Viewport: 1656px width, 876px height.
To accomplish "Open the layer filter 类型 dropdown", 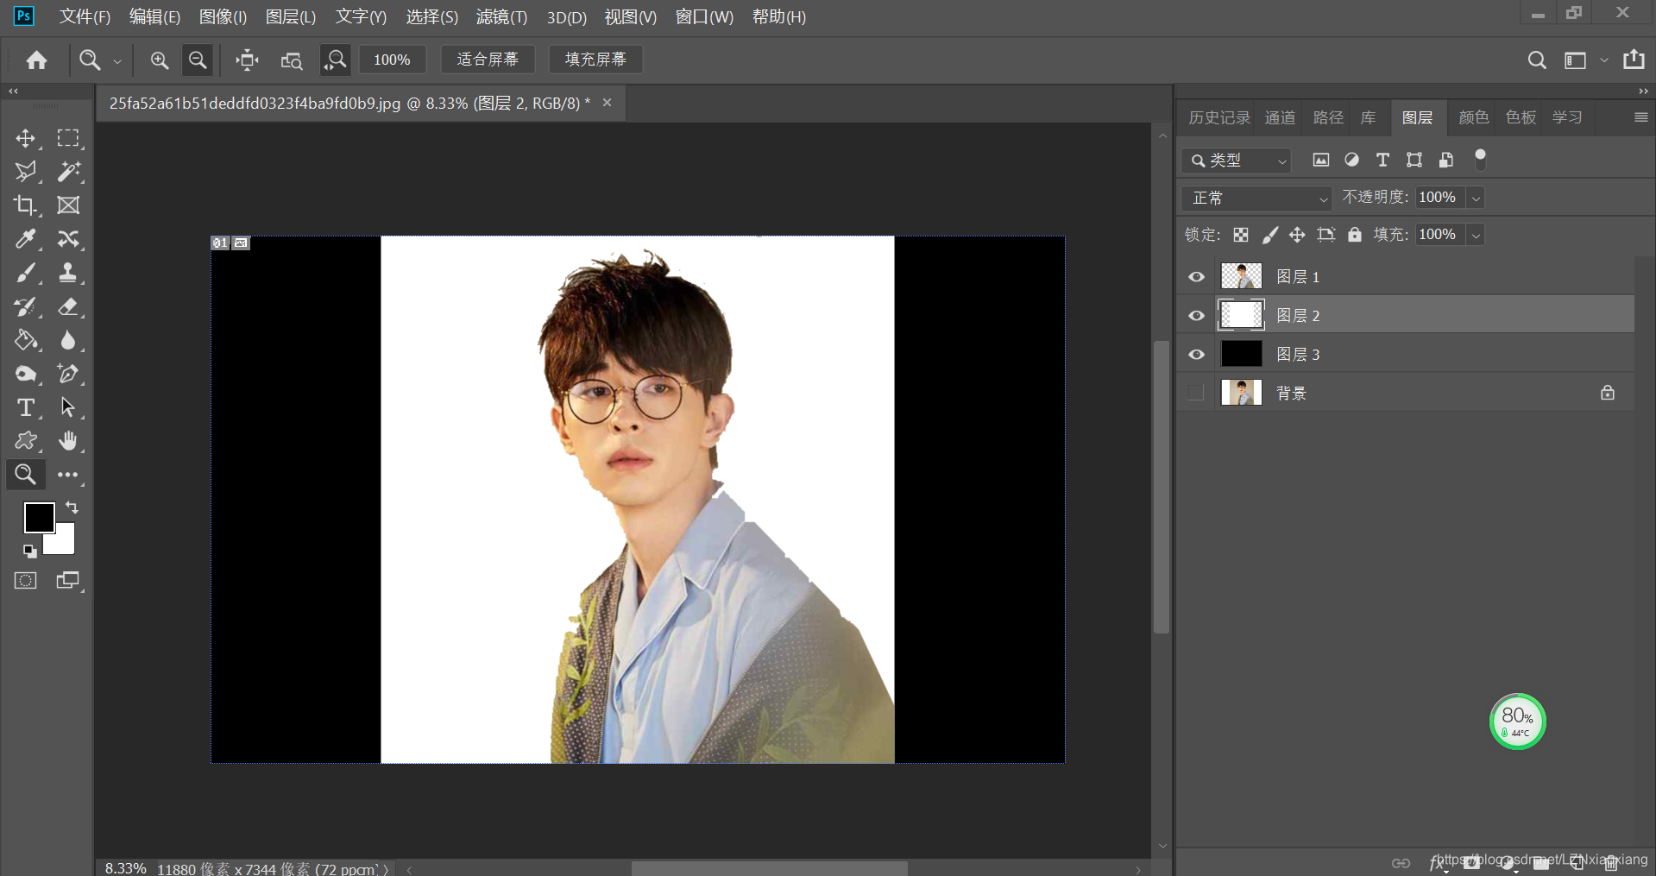I will click(1236, 161).
